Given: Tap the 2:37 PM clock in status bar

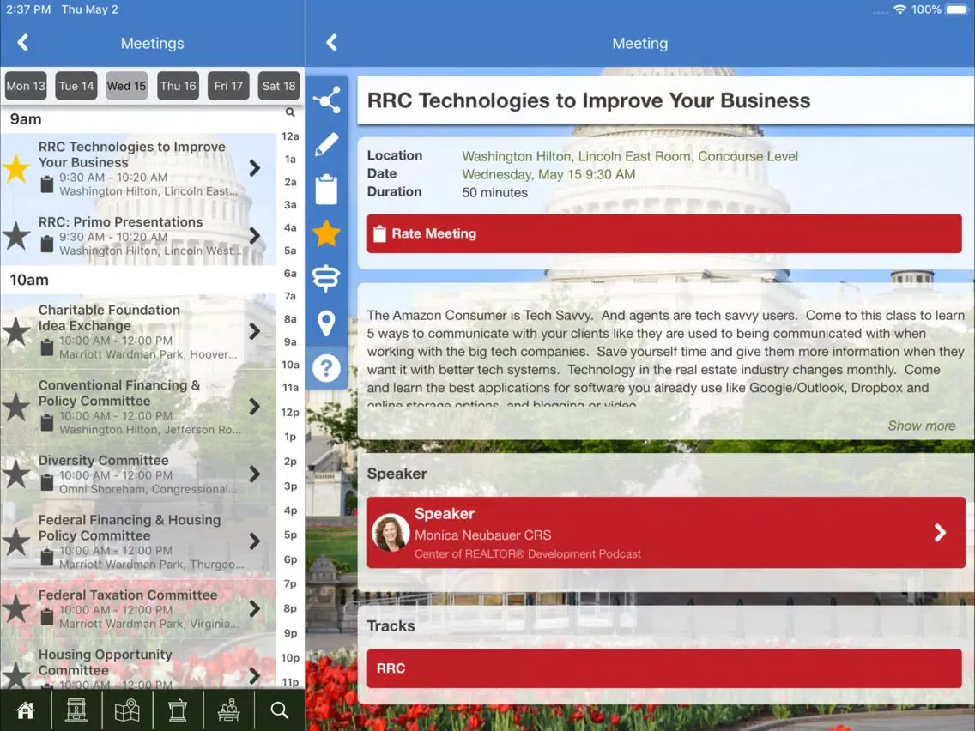Looking at the screenshot, I should tap(28, 9).
